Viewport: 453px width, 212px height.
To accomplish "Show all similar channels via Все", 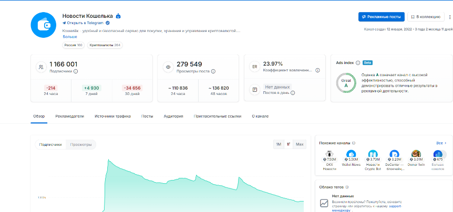I will coord(441,143).
